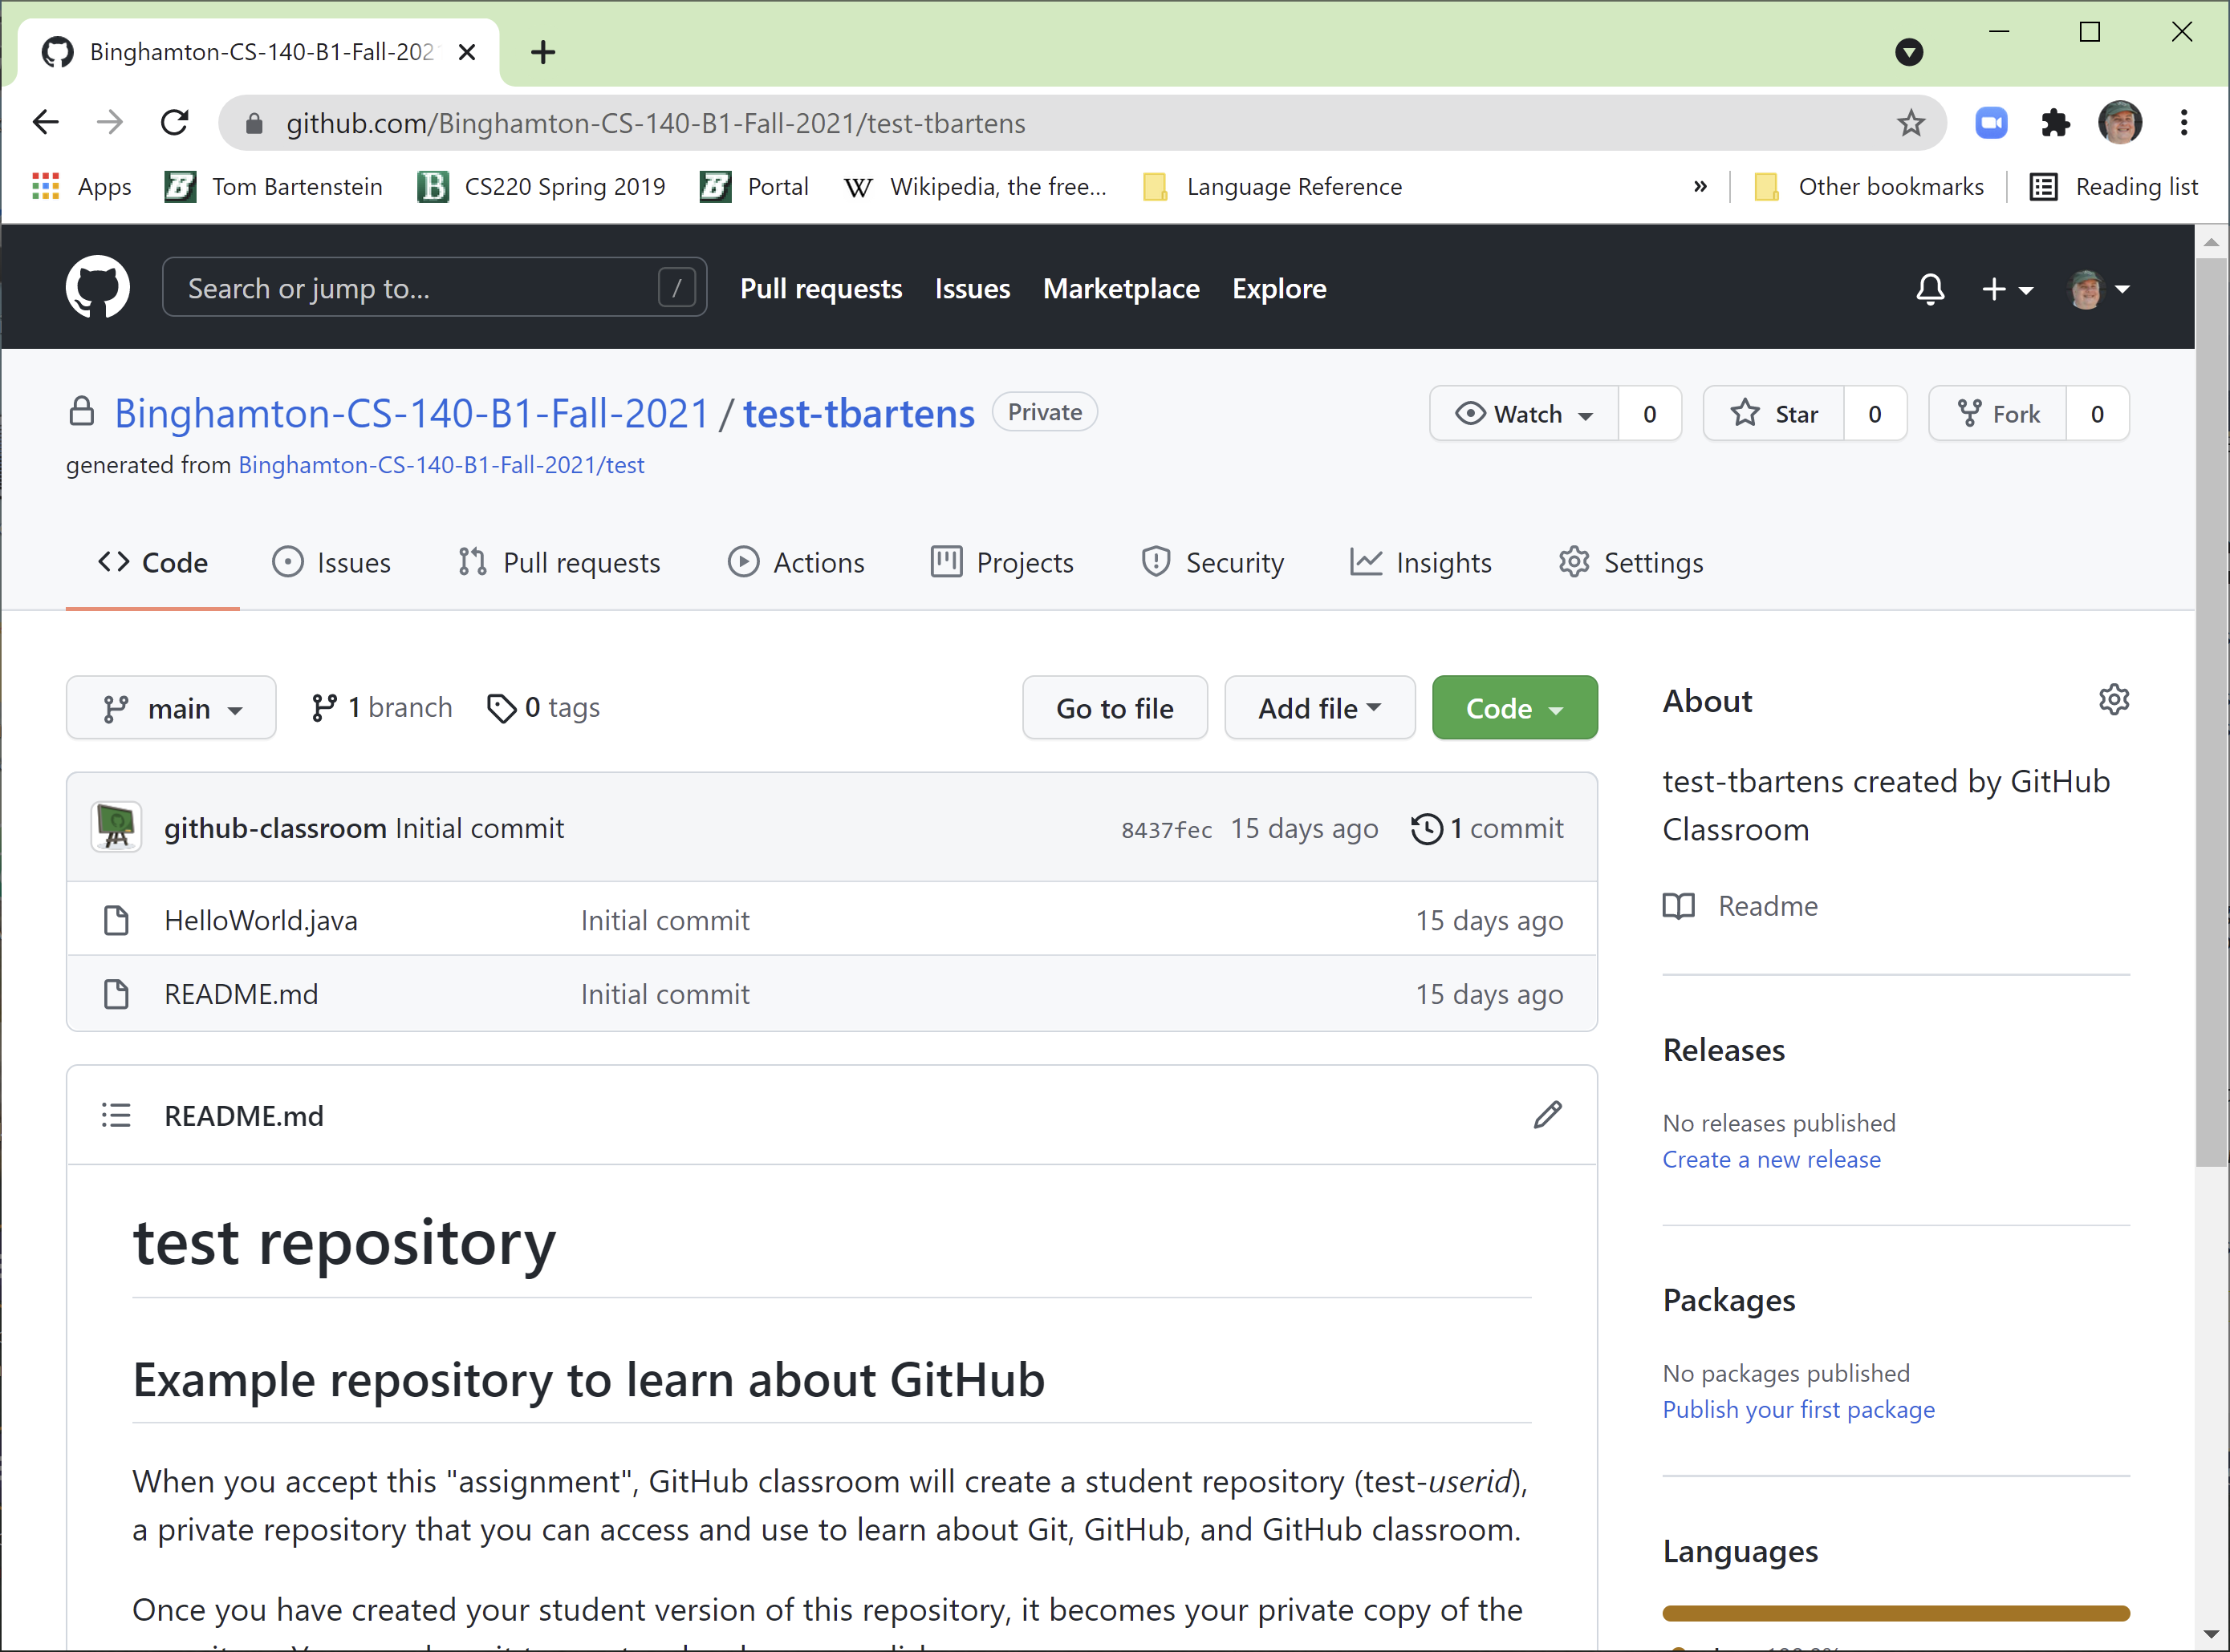Click Create a new release link

1771,1159
